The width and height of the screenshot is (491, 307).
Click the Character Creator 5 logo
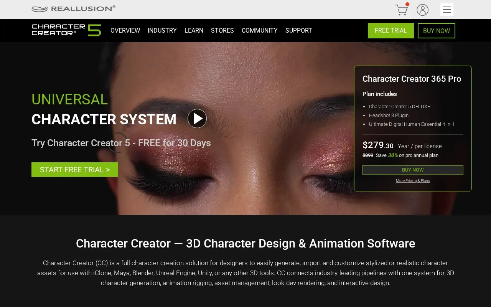point(66,30)
